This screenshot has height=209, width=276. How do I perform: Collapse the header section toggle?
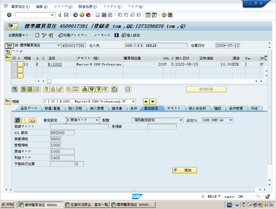(x=8, y=52)
